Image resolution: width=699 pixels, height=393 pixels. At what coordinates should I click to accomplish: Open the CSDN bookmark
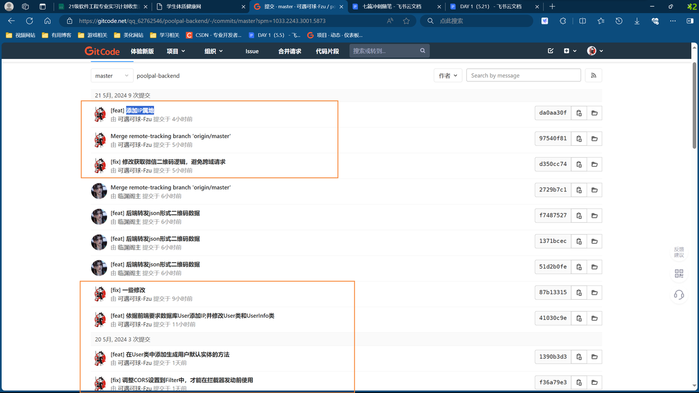click(214, 35)
